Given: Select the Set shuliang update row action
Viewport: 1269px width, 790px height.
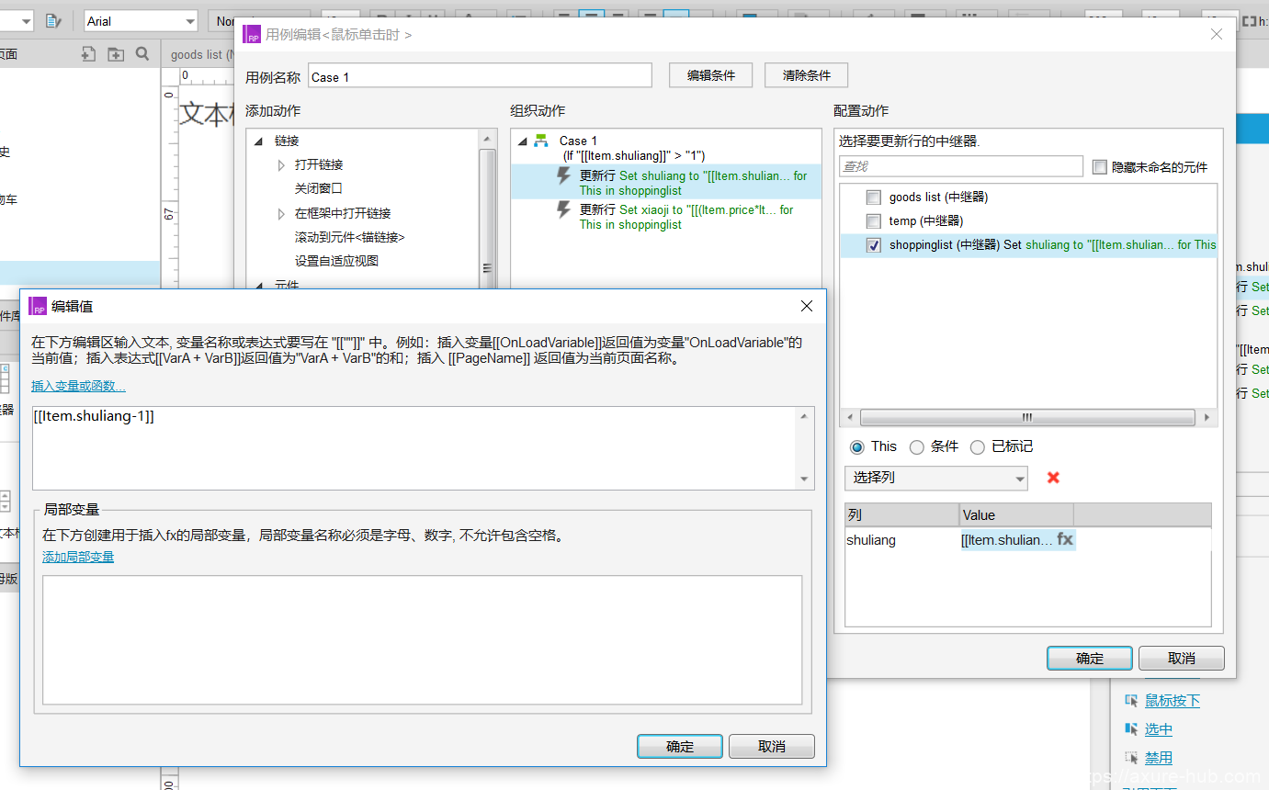Looking at the screenshot, I should pos(665,183).
